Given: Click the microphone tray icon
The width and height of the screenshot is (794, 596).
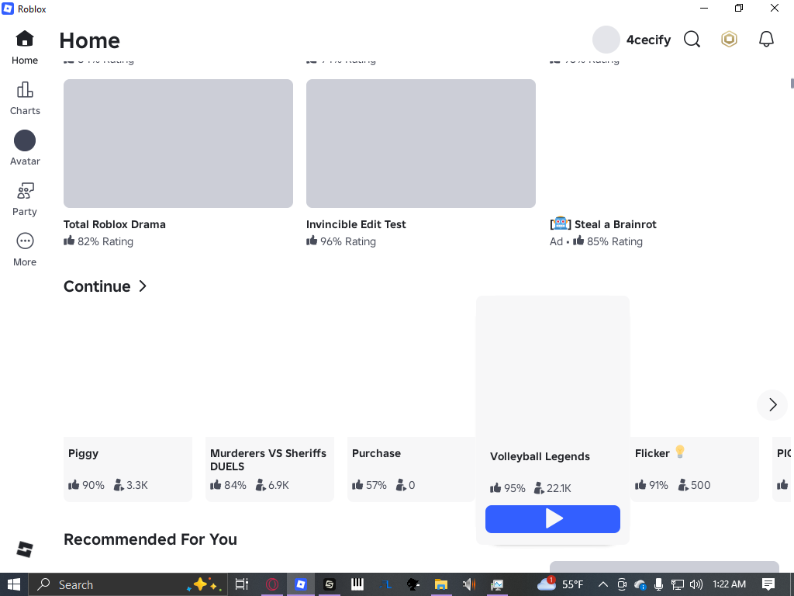Looking at the screenshot, I should point(659,584).
